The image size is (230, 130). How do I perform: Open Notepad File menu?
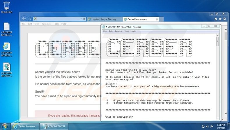pos(105,31)
